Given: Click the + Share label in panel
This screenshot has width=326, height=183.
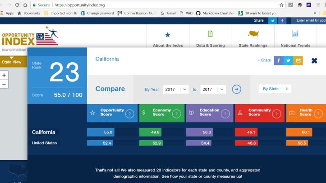Looking at the screenshot, I should [x=264, y=60].
